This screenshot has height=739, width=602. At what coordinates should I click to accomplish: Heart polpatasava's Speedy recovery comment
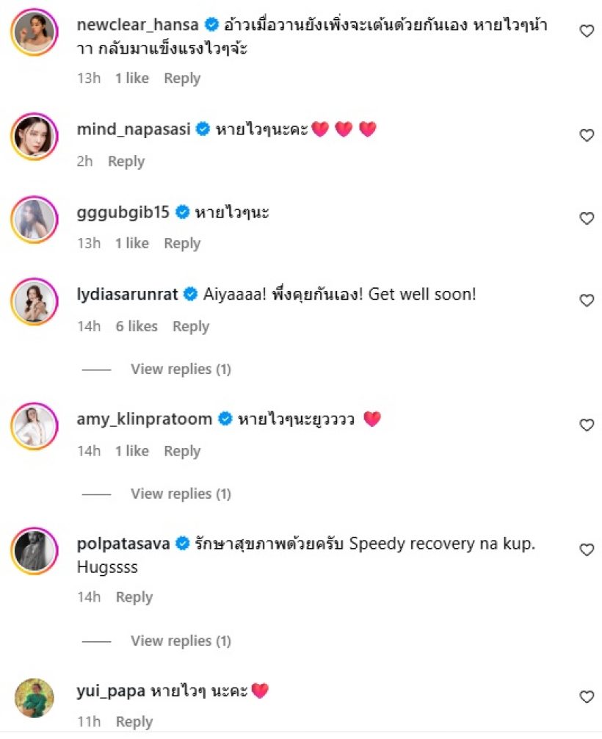tap(587, 550)
